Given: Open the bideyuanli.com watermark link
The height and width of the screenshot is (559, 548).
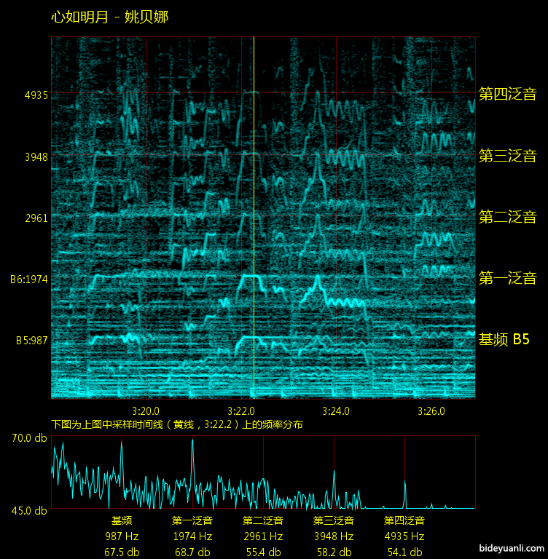Looking at the screenshot, I should coord(512,548).
